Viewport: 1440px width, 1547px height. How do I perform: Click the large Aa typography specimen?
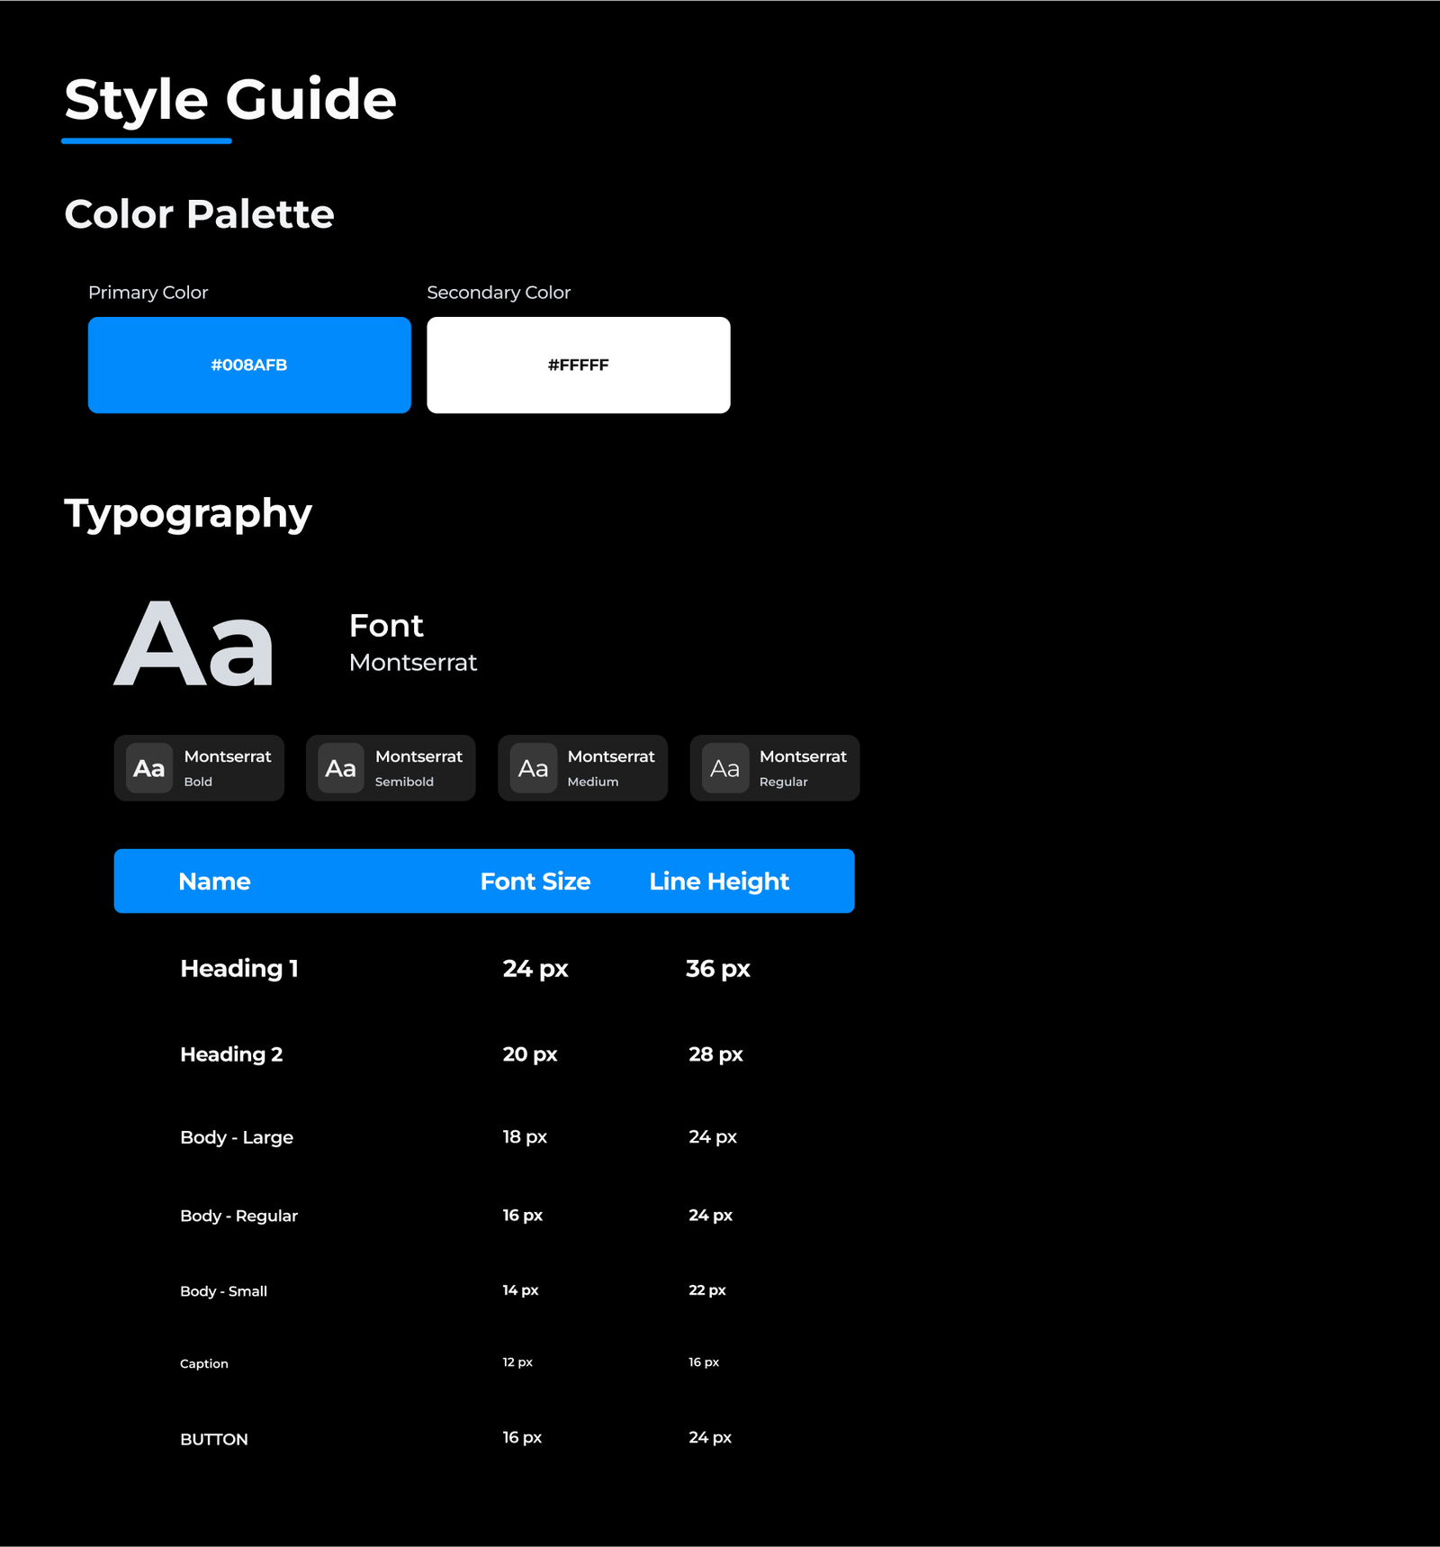click(x=194, y=645)
